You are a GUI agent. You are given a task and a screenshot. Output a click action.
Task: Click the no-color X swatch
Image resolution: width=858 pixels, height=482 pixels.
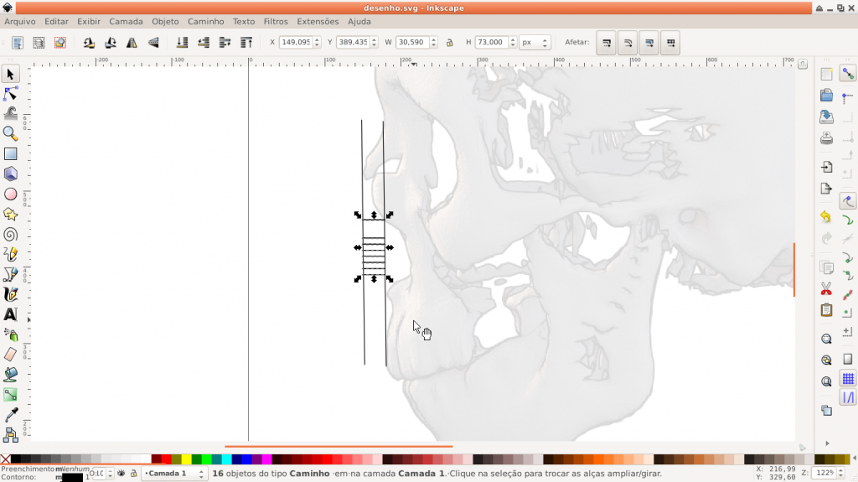click(x=5, y=459)
